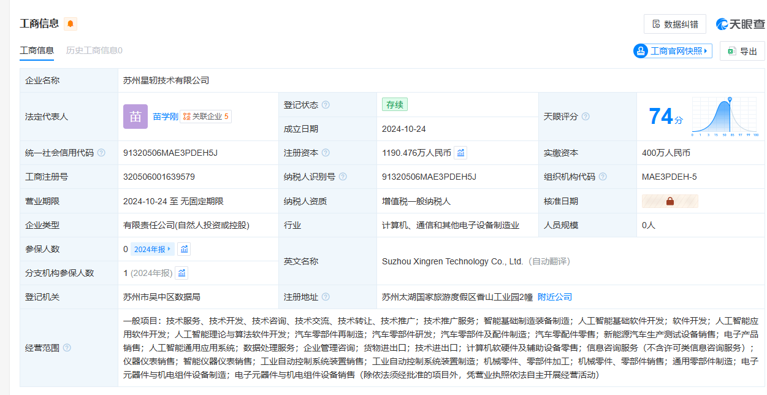Click the 导出 export button

click(x=742, y=52)
